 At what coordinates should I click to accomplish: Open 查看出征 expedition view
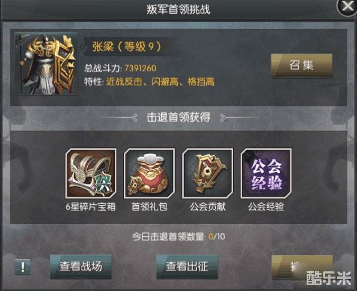coord(187,266)
